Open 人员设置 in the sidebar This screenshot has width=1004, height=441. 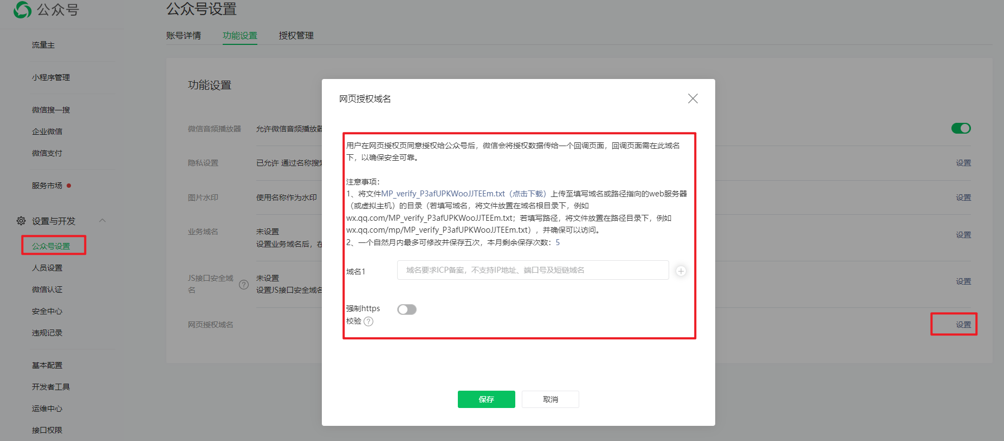coord(47,268)
